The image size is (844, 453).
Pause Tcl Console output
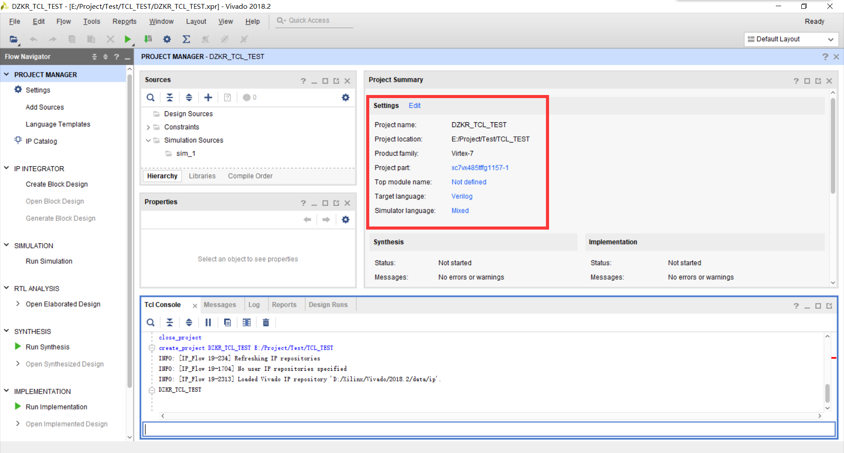pos(208,322)
